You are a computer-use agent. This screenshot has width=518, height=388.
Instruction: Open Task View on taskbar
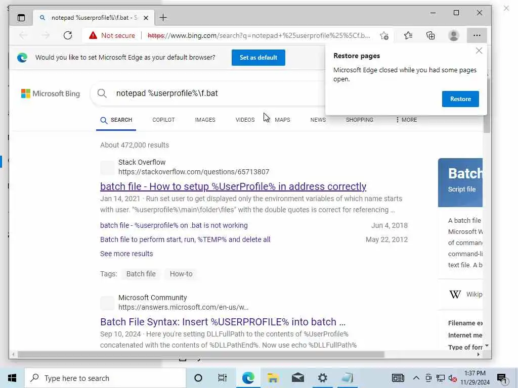click(223, 378)
